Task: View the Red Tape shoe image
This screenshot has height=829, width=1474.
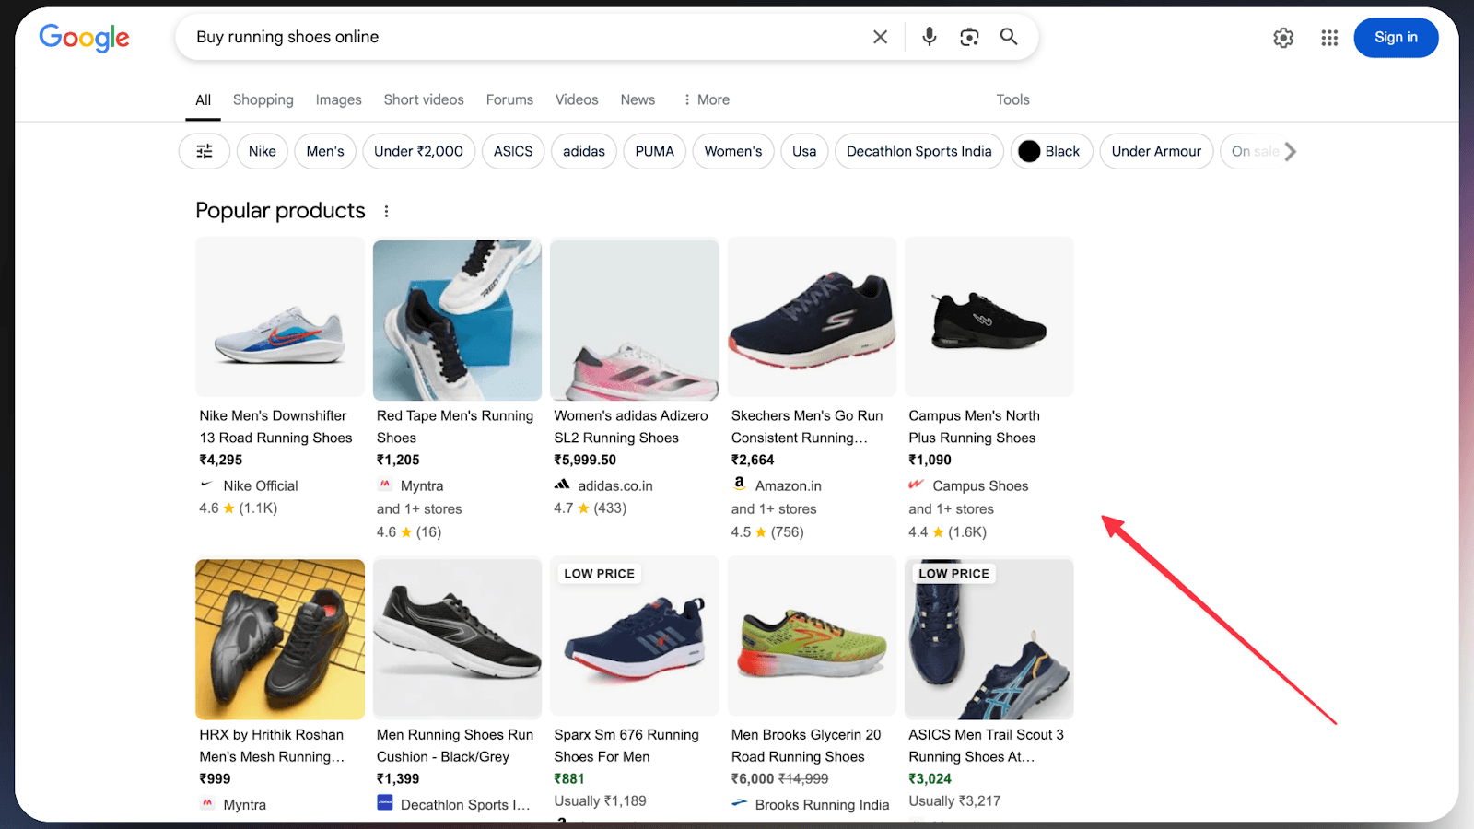Action: [458, 320]
